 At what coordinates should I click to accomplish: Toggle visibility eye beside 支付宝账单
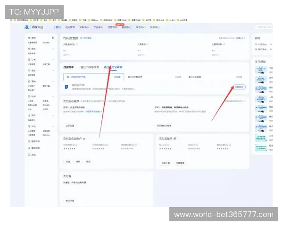[175, 138]
